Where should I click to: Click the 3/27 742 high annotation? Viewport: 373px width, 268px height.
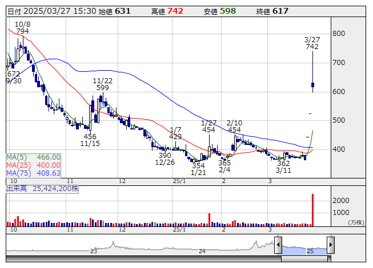tap(312, 43)
